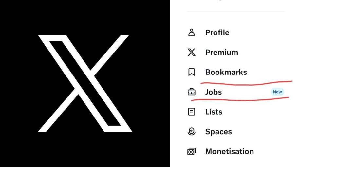Click the Profile person icon
The height and width of the screenshot is (170, 338).
191,32
